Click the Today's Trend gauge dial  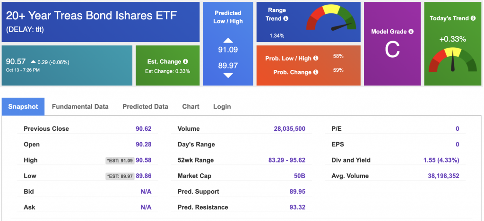(x=452, y=59)
